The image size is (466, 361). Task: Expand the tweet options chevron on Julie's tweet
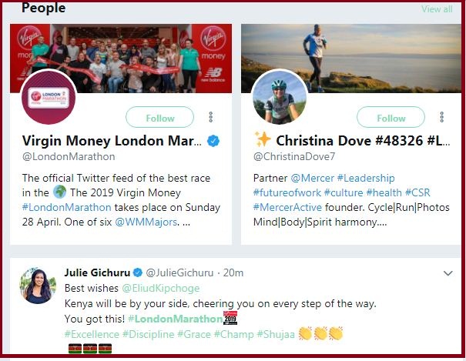pyautogui.click(x=448, y=272)
